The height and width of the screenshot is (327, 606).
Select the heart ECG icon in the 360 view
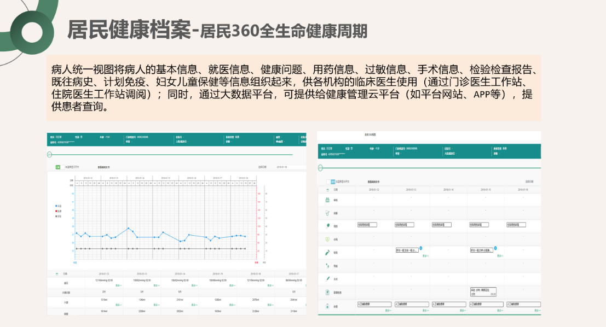(x=327, y=240)
